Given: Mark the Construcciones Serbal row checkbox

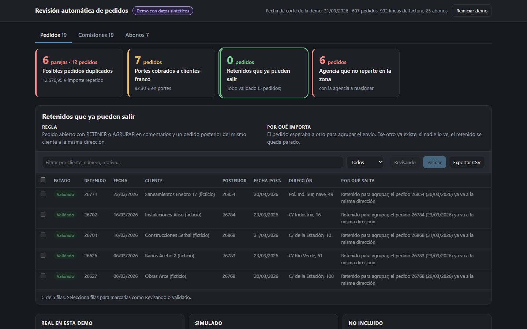Looking at the screenshot, I should [x=43, y=235].
